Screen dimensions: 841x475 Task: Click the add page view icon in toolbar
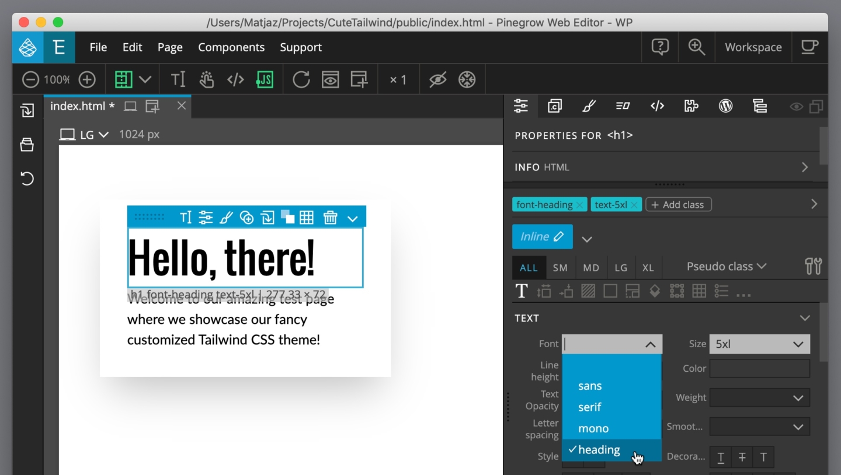[x=359, y=79]
